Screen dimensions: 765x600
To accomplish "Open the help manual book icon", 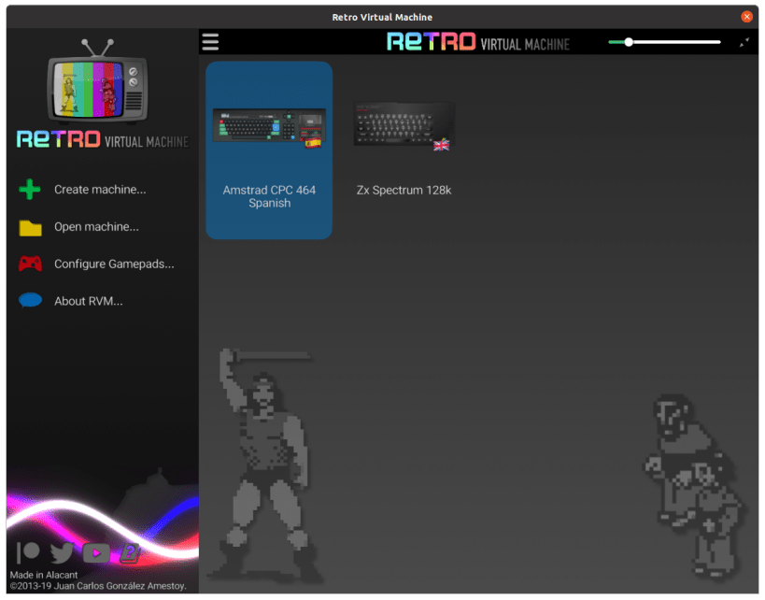I will coord(130,553).
